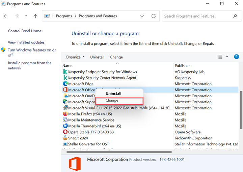The image size is (243, 172).
Task: Click the search magnifier icon
Action: (235, 16)
